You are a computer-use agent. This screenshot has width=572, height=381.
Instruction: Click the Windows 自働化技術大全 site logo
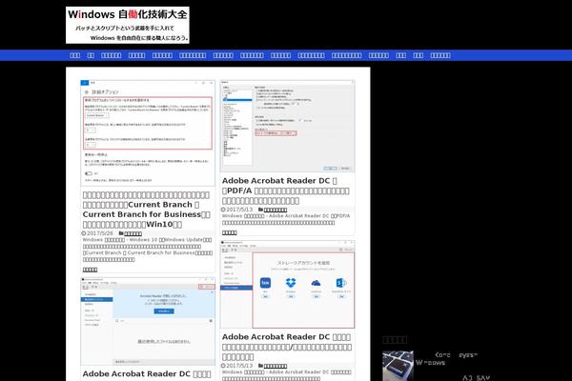click(128, 25)
